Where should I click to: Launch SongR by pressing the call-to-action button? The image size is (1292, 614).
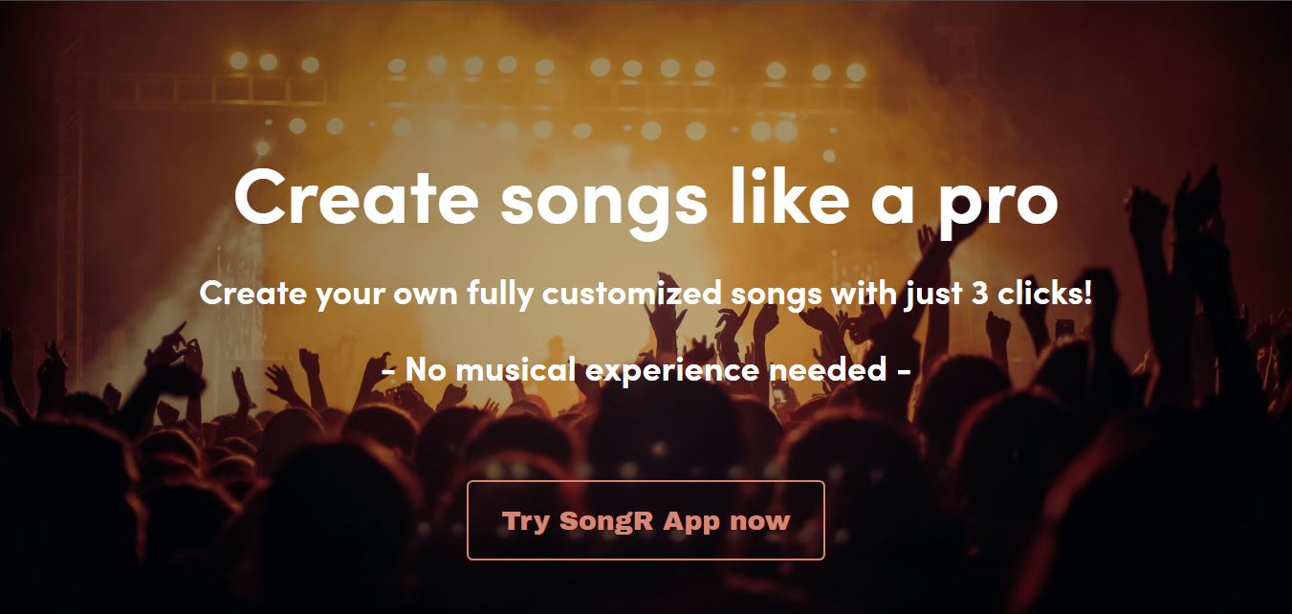point(645,521)
